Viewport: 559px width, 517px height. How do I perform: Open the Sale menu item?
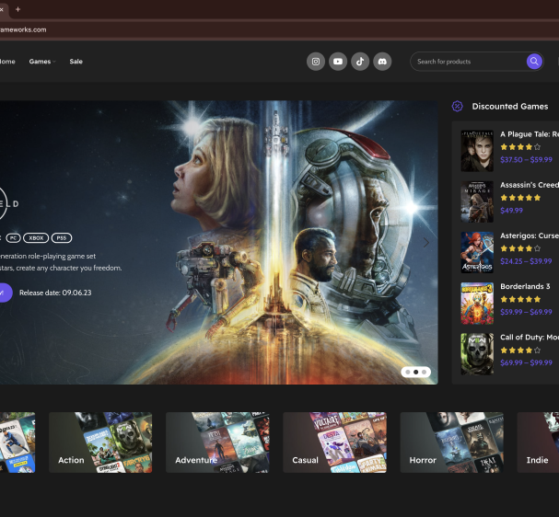point(76,62)
